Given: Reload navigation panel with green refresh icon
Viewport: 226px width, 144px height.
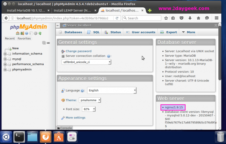Looking at the screenshot, I should tap(40, 33).
